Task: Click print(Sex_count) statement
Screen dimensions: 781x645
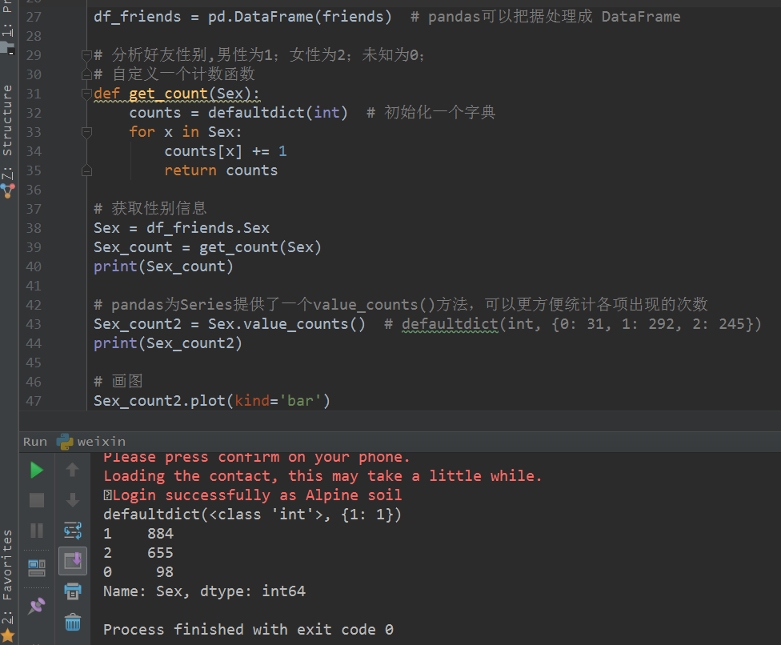Action: click(x=163, y=266)
